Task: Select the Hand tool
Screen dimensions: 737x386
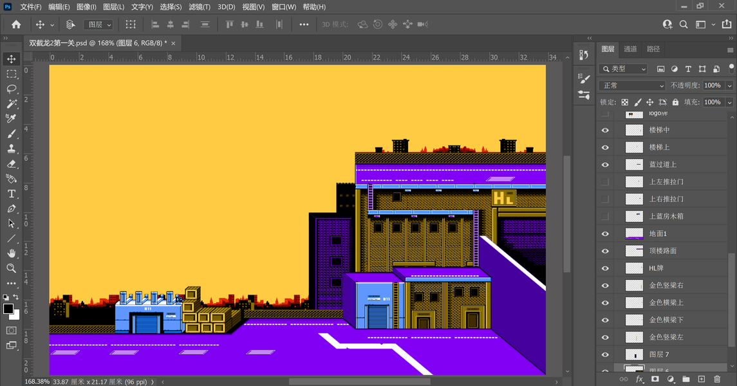Action: 12,253
